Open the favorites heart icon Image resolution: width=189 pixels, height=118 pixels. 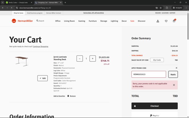click(x=166, y=21)
